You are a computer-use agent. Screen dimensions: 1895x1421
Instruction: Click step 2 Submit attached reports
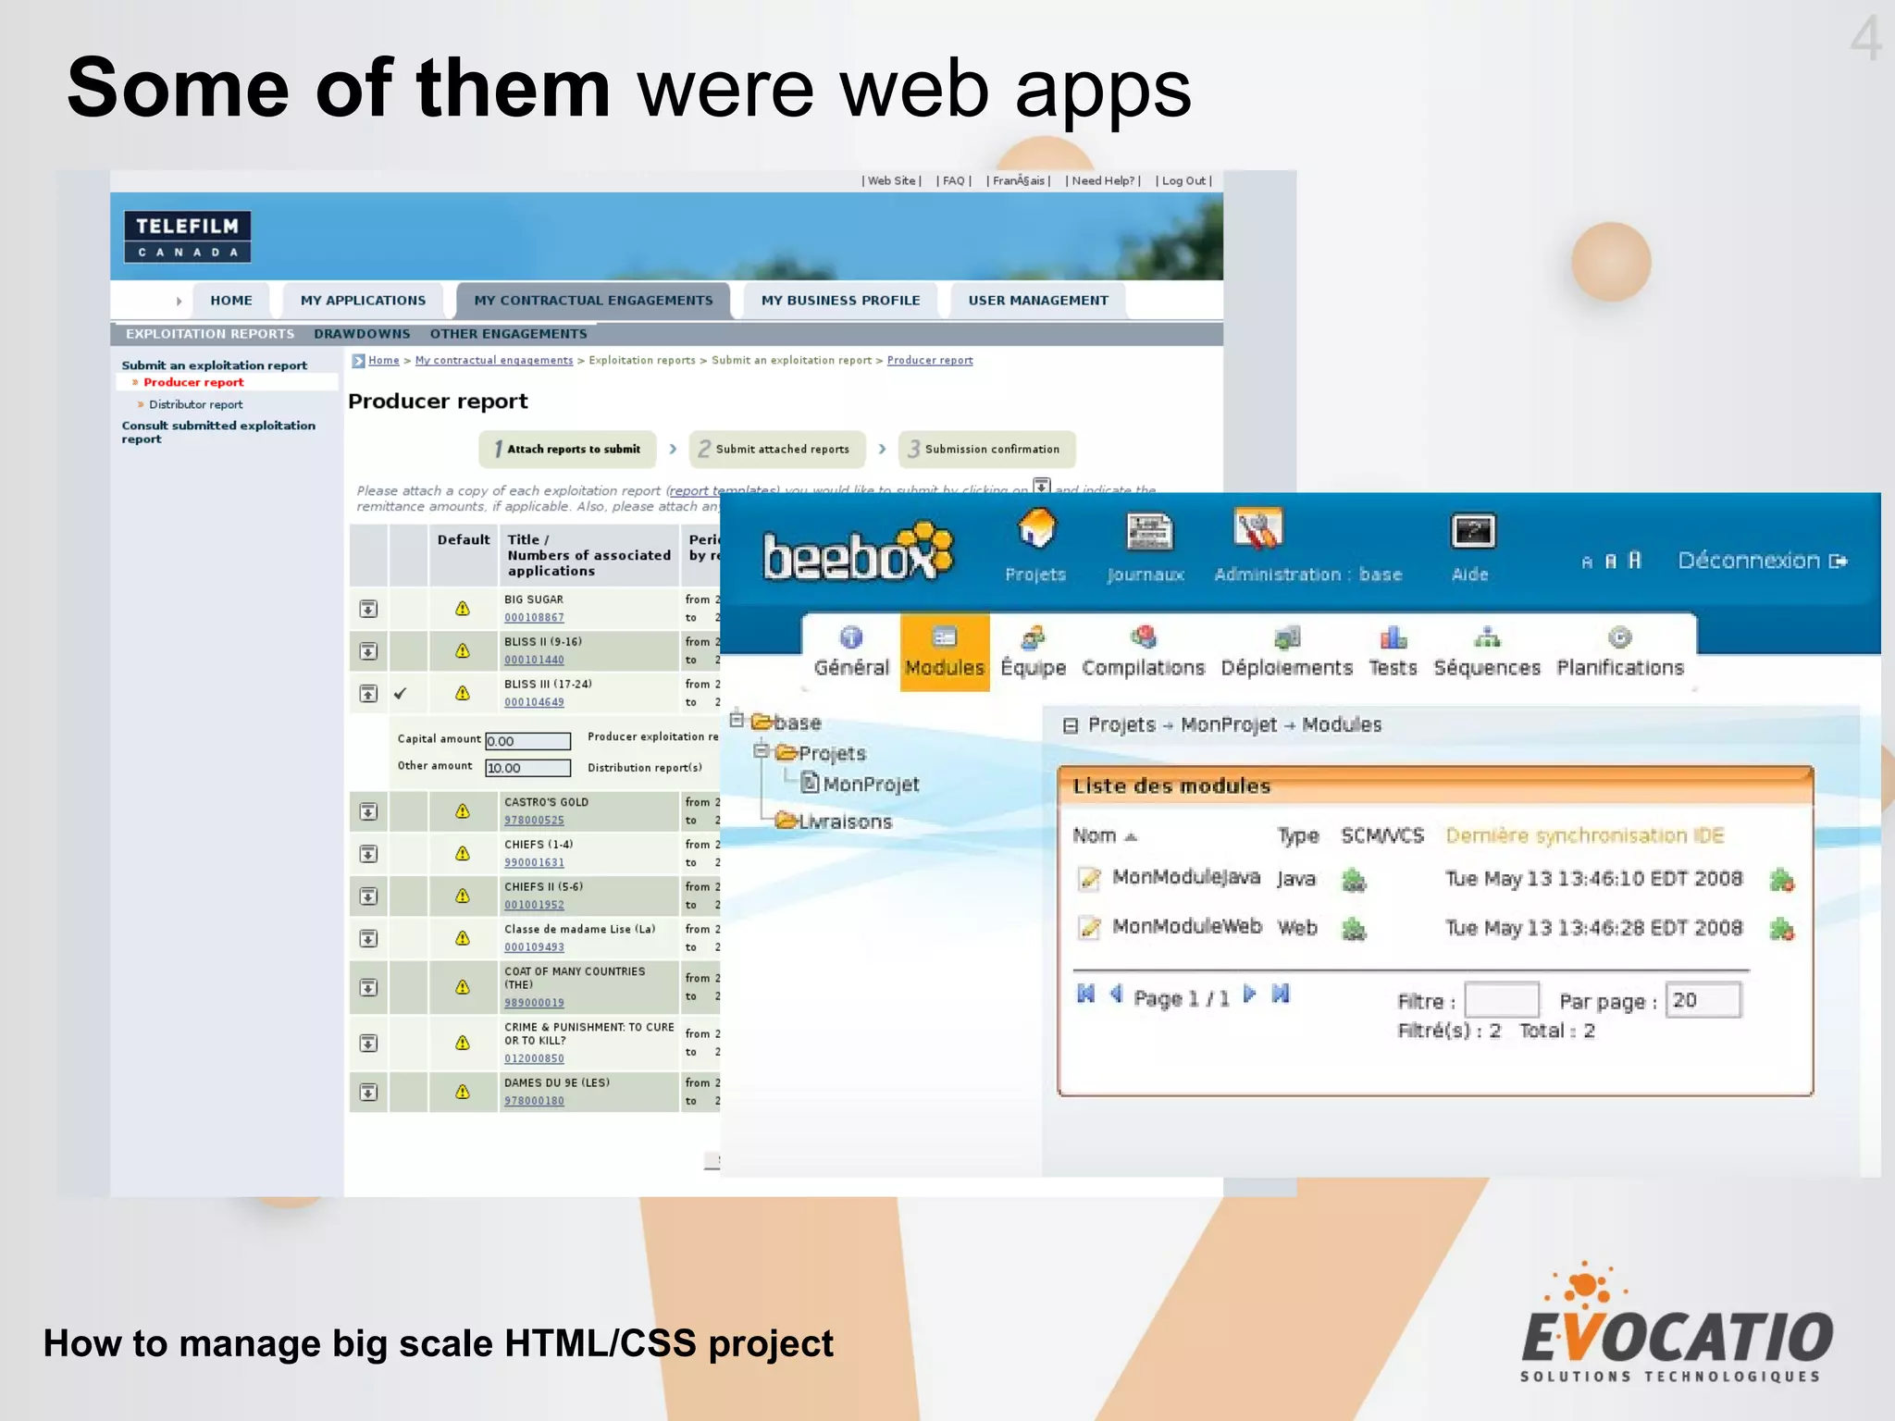(777, 449)
